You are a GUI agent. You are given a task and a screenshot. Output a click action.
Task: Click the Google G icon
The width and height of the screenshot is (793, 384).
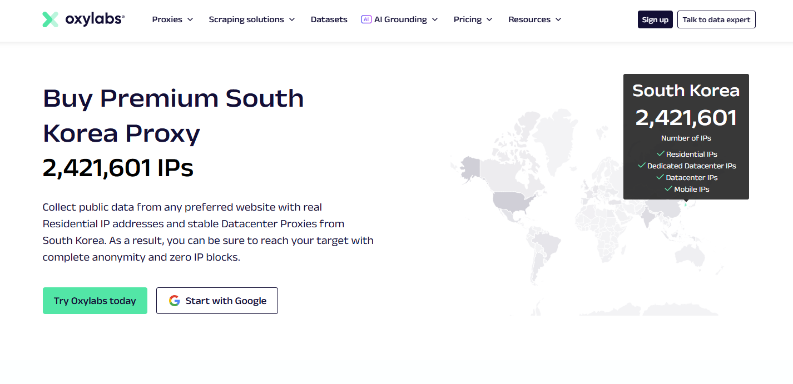tap(175, 301)
